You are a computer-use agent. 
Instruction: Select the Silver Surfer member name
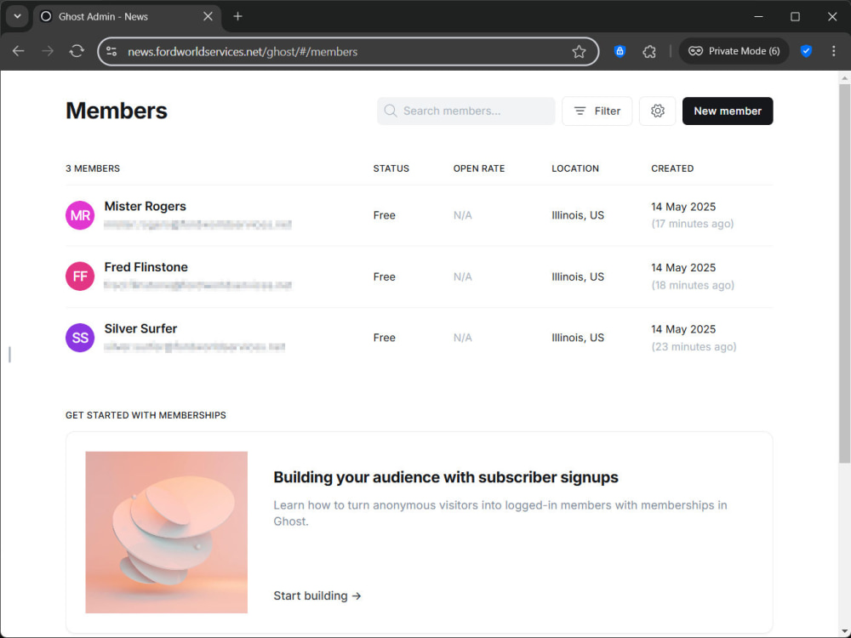point(140,328)
